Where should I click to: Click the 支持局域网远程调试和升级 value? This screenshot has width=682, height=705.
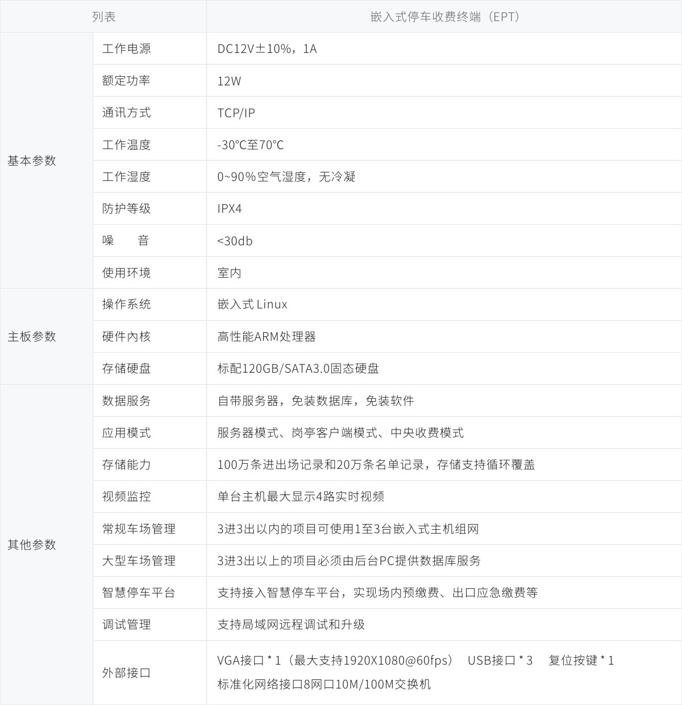point(291,625)
